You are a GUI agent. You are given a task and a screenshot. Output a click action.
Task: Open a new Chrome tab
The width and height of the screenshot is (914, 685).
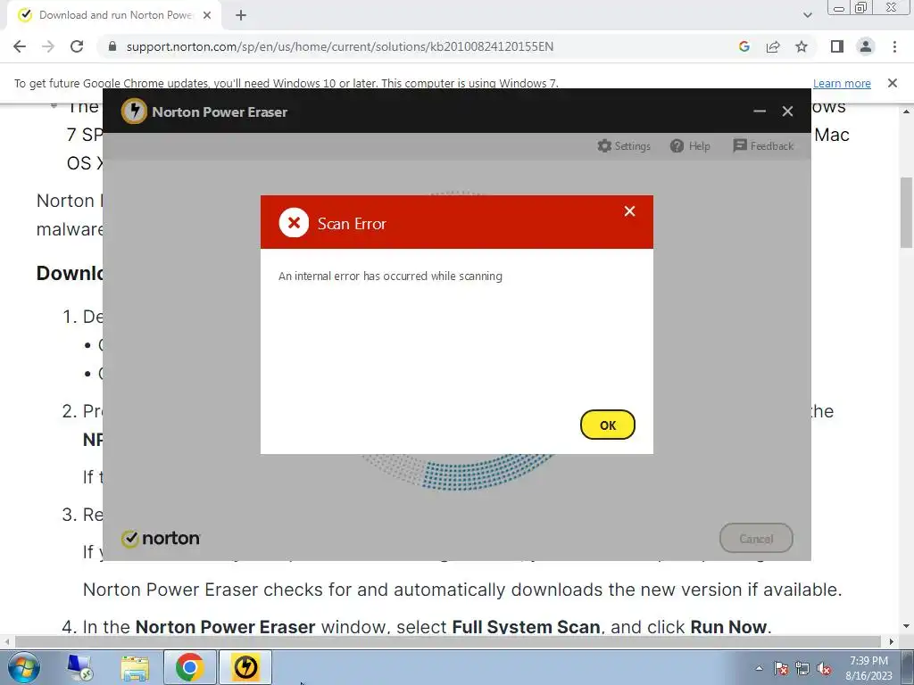[x=241, y=15]
